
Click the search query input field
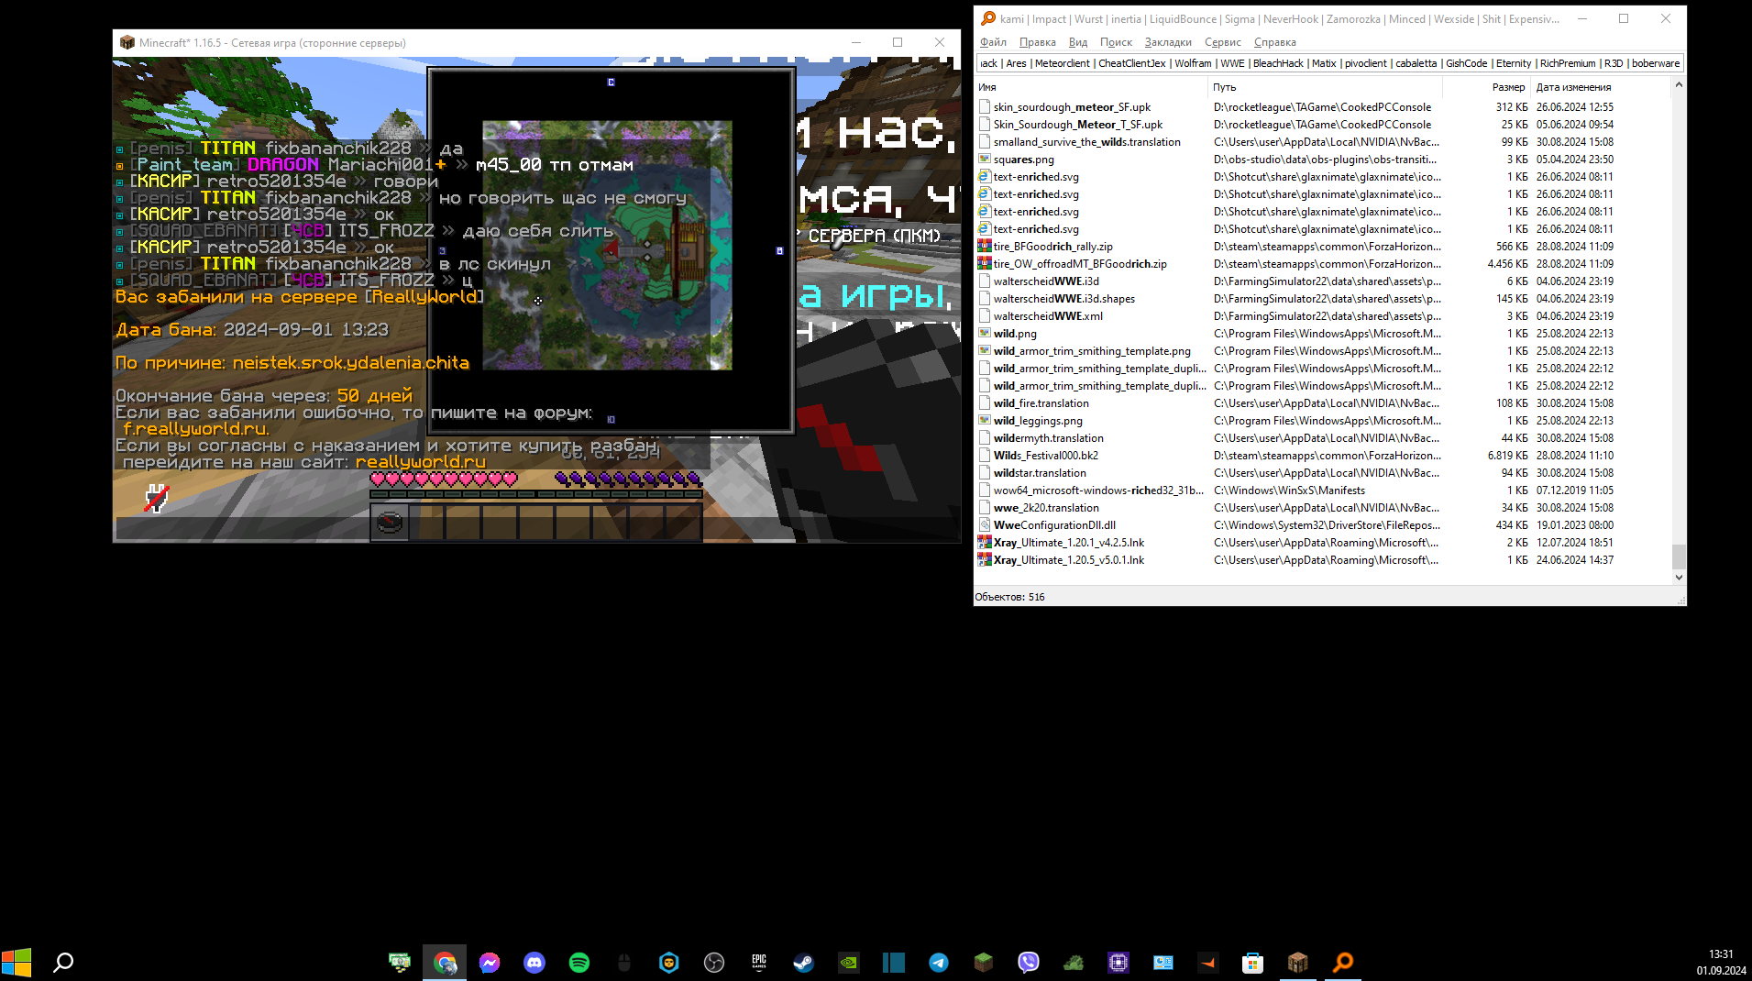[x=1329, y=63]
